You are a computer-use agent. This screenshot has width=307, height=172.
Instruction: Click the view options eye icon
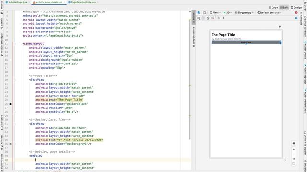coord(199,18)
